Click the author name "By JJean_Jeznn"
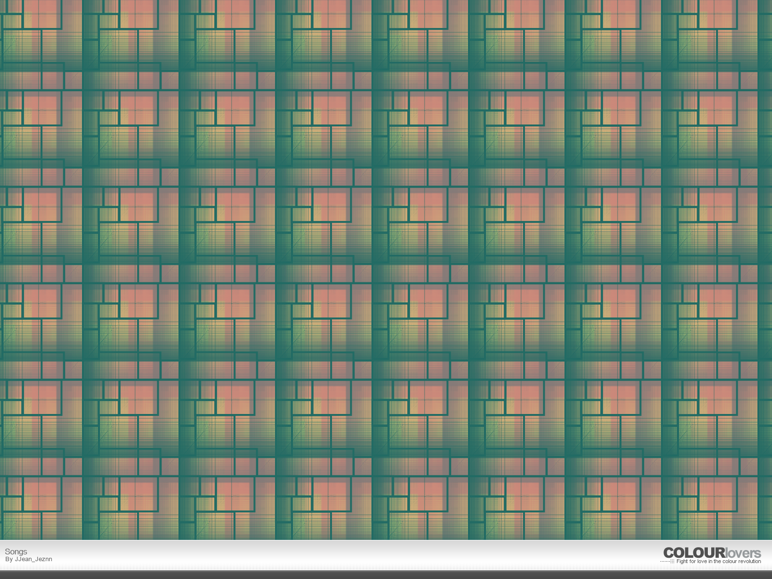 tap(28, 559)
